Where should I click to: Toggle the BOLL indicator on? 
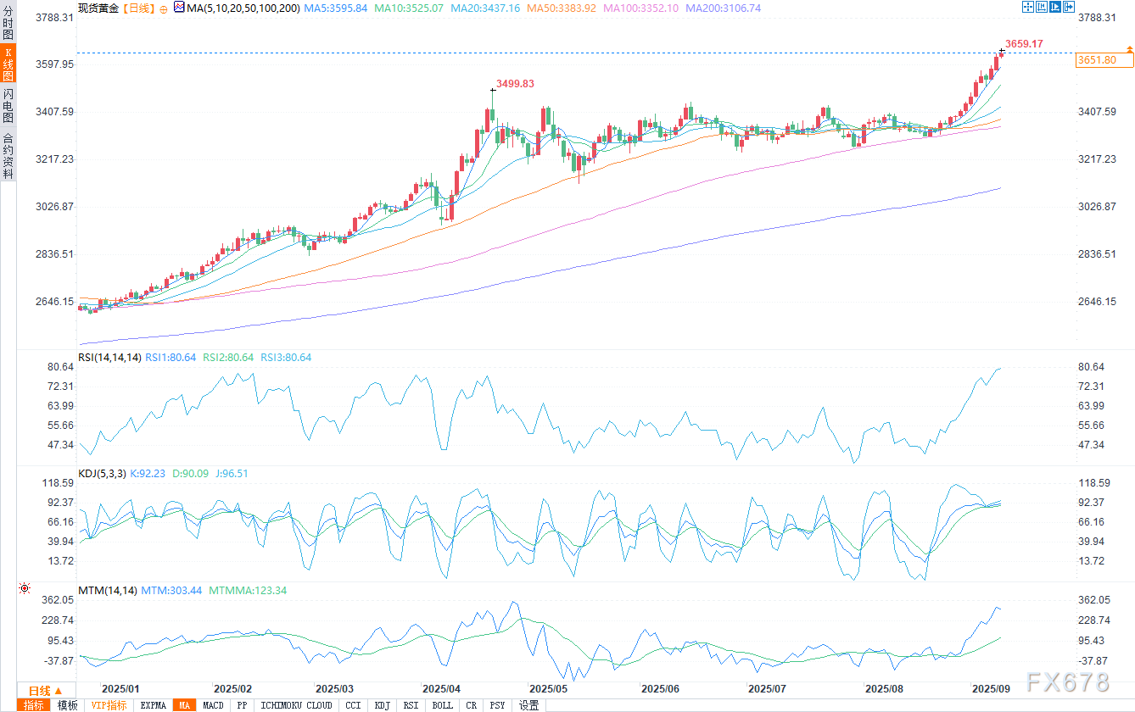tap(442, 705)
